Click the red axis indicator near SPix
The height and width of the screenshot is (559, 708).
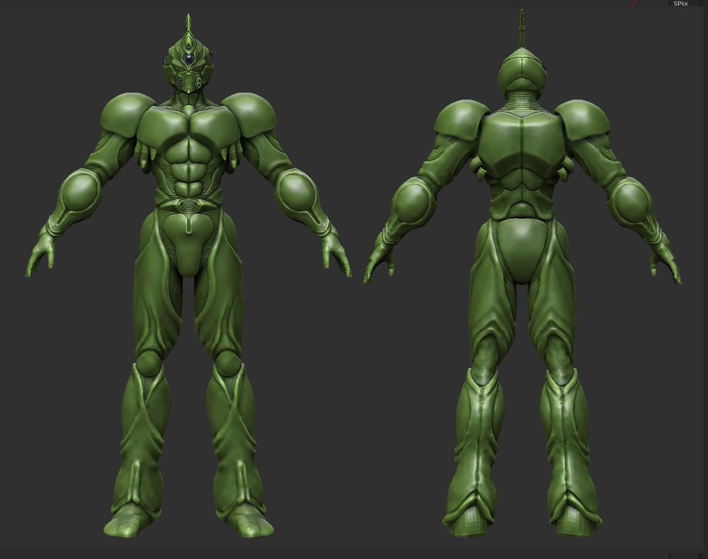[635, 3]
